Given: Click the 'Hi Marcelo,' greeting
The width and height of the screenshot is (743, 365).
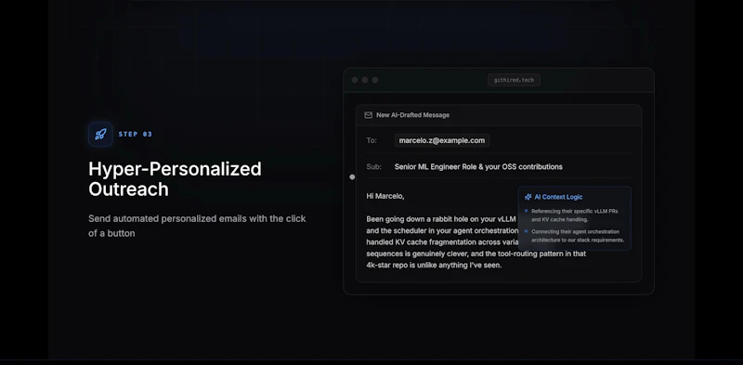Looking at the screenshot, I should tap(385, 196).
